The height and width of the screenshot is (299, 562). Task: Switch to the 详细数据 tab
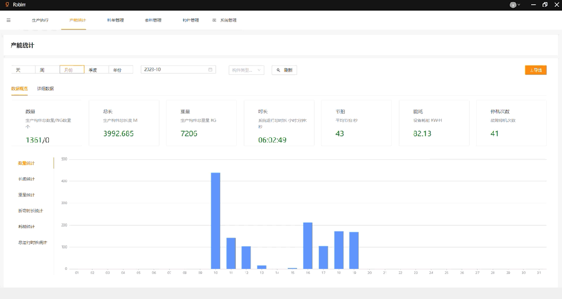[45, 88]
